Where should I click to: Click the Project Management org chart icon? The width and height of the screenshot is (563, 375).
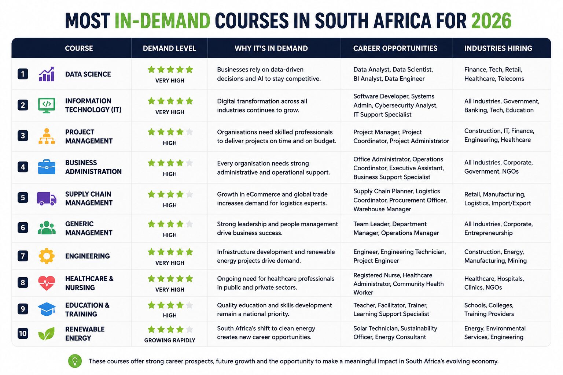pos(47,136)
